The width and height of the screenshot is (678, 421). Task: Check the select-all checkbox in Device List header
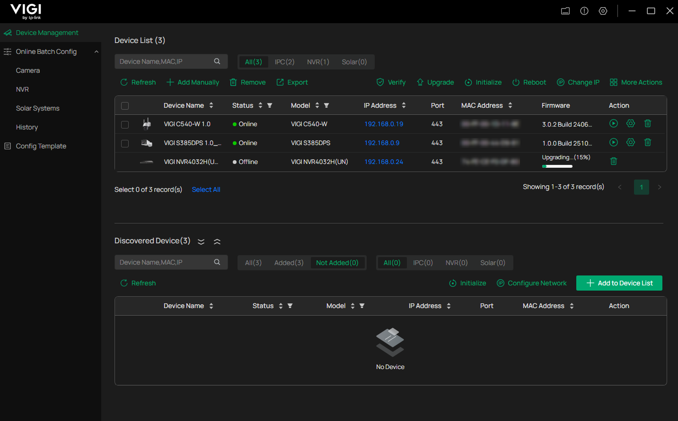[x=125, y=106]
